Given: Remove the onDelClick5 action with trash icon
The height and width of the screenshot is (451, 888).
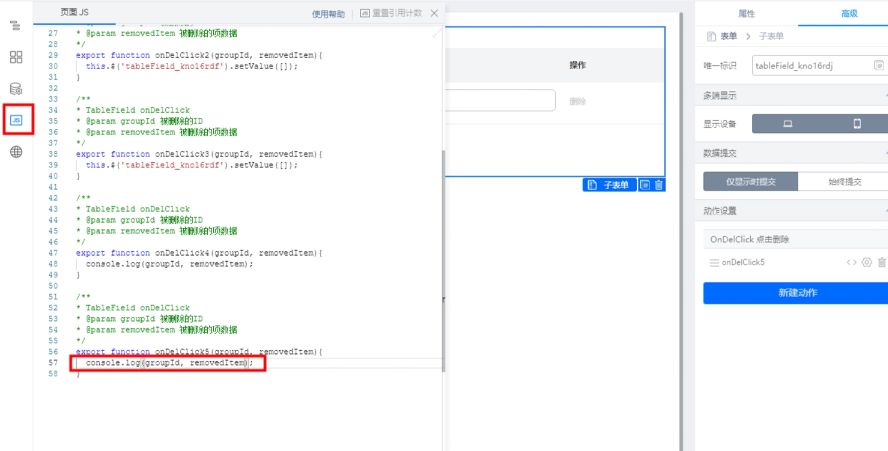Looking at the screenshot, I should (882, 262).
